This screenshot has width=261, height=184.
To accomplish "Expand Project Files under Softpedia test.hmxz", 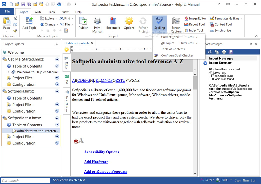I will (x=57, y=136).
